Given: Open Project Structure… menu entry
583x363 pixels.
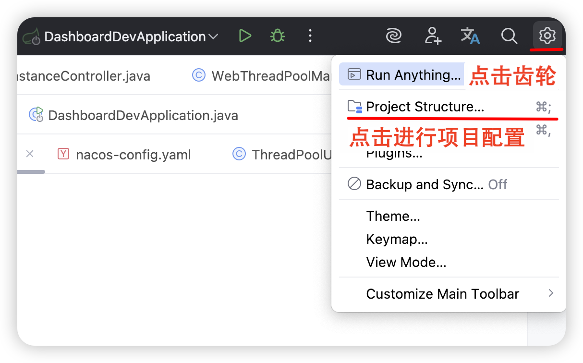Looking at the screenshot, I should [x=449, y=107].
